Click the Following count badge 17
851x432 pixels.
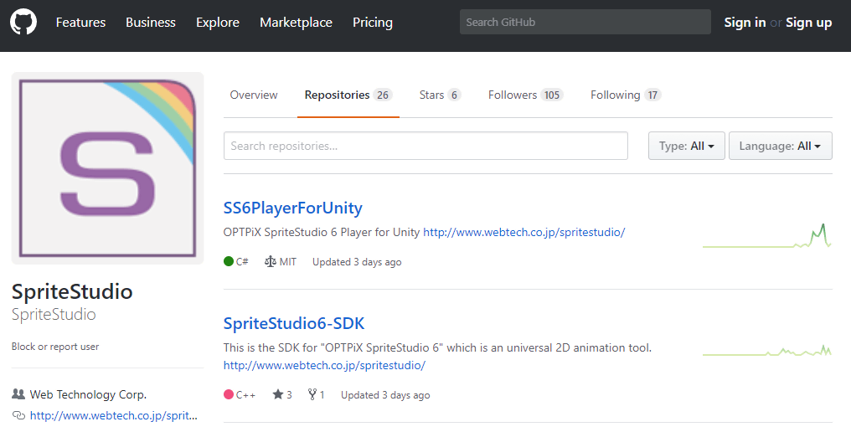[652, 95]
